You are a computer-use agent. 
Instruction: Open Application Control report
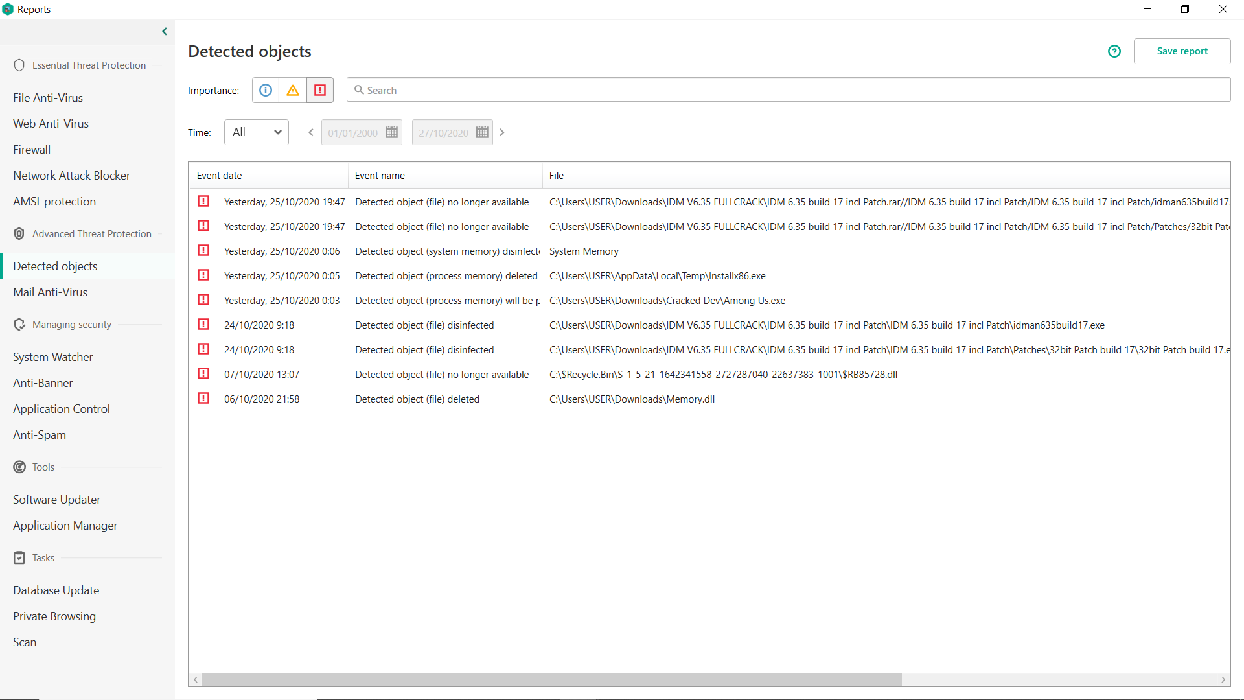coord(62,409)
